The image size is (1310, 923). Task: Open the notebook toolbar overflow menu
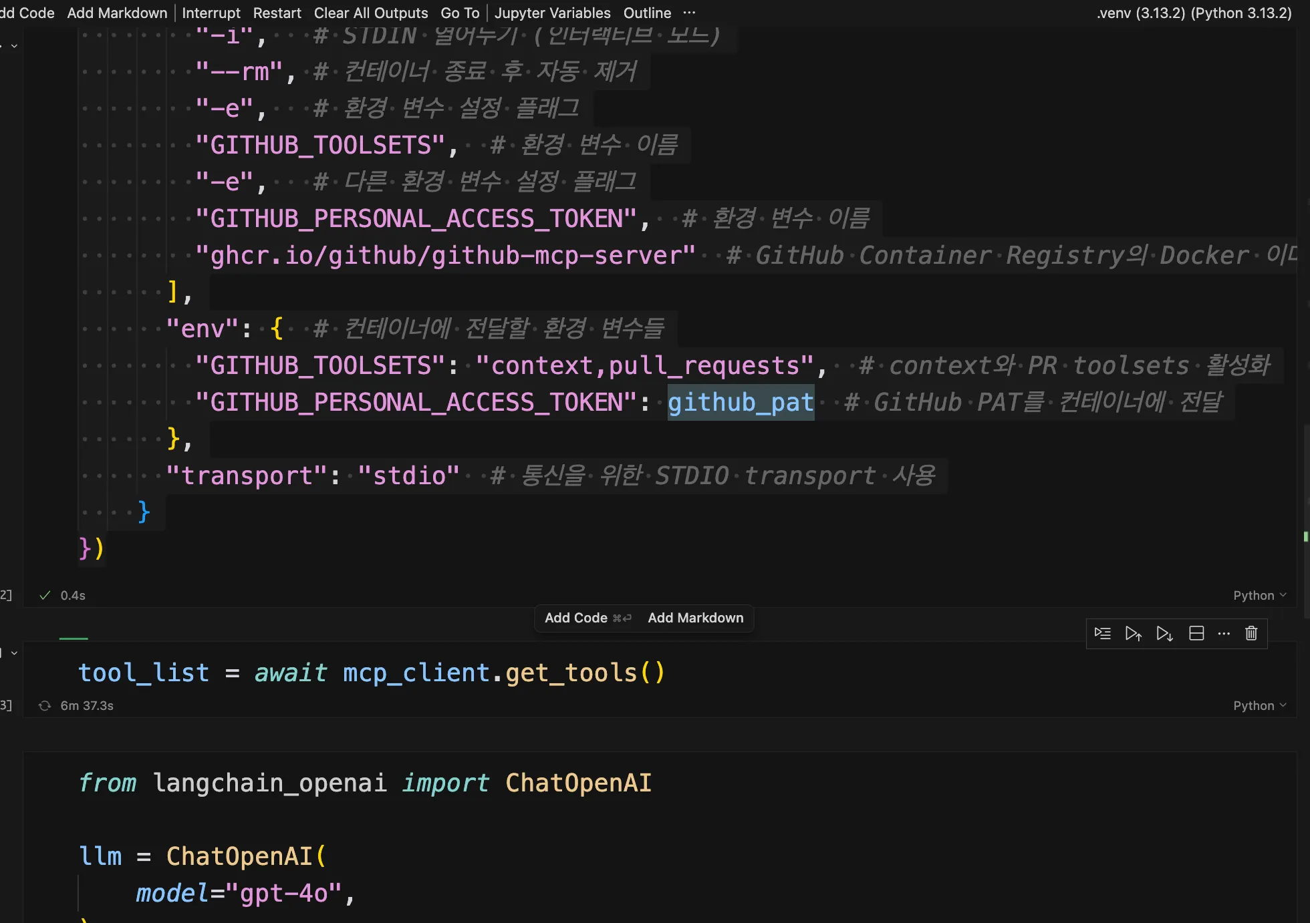click(689, 13)
